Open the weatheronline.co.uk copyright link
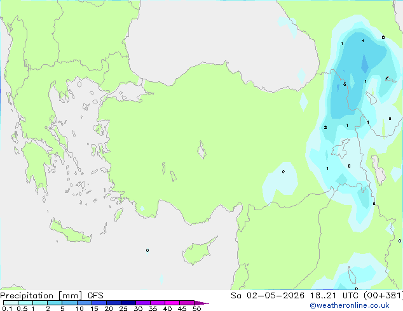The image size is (403, 311). pos(350,305)
